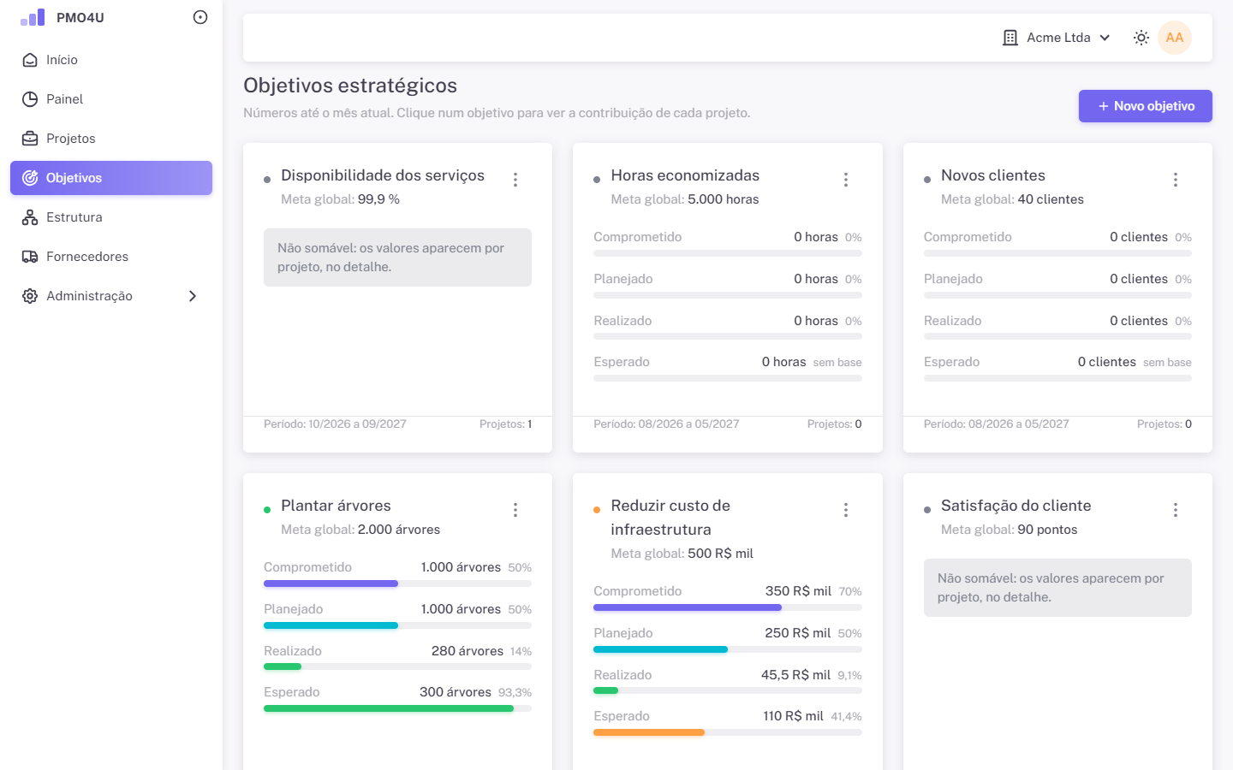Screen dimensions: 1233x770
Task: Click the Objetivos estratégicos page heading
Action: point(350,86)
